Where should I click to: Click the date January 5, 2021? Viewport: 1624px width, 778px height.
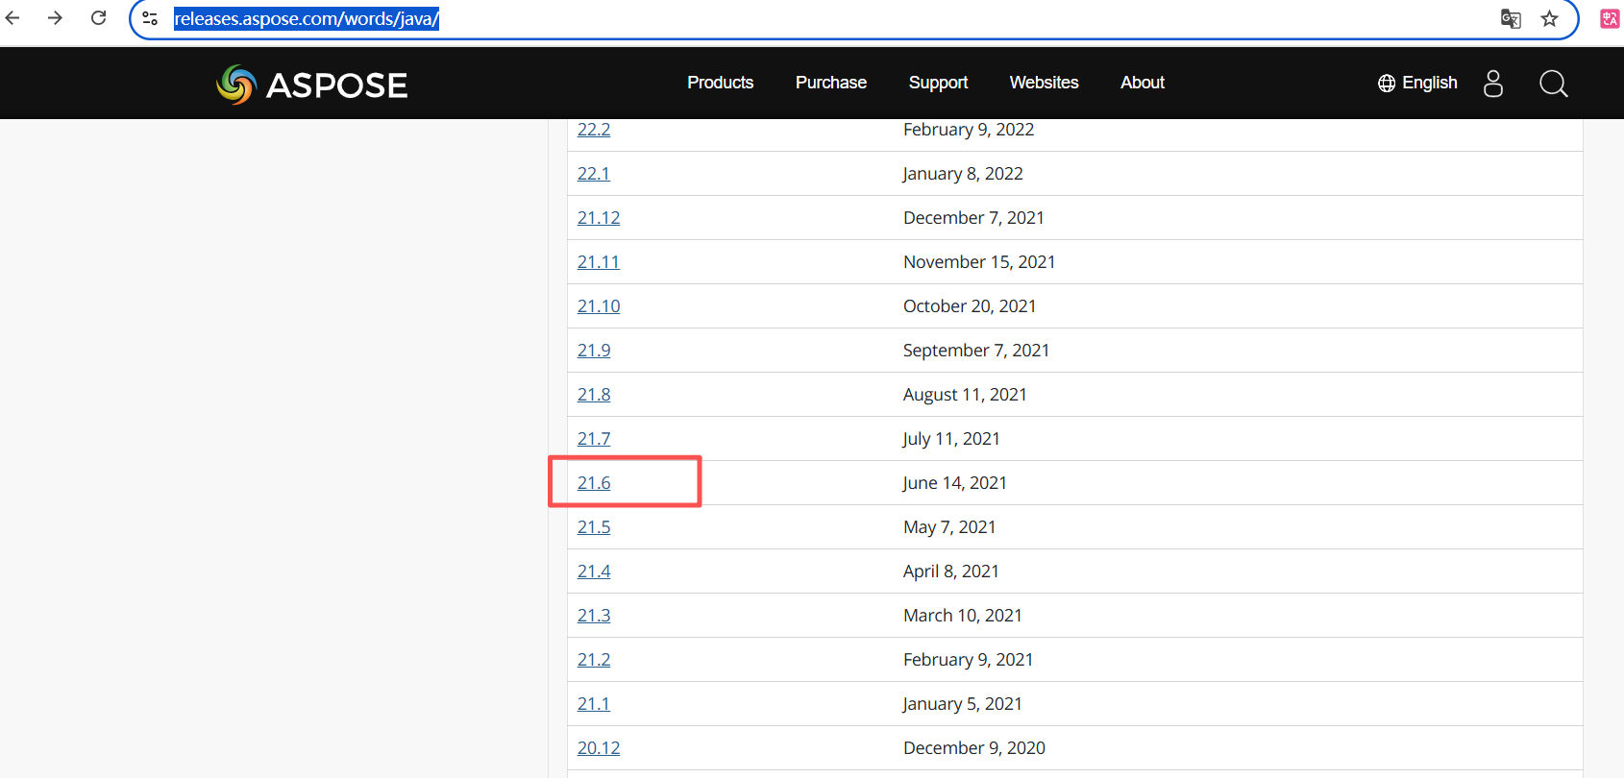pyautogui.click(x=963, y=704)
